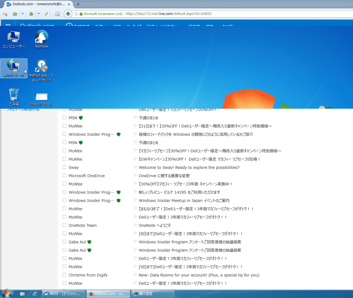Click the green padlock security icon
353x298 pixels.
[81, 14]
